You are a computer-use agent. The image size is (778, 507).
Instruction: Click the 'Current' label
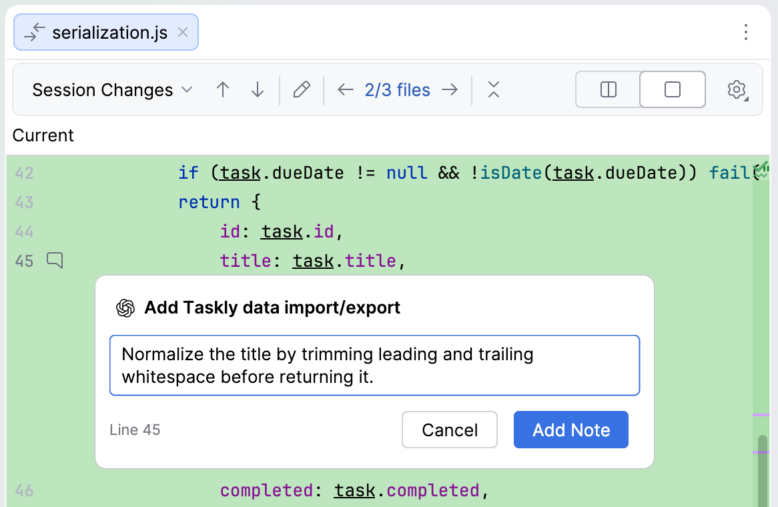point(43,135)
